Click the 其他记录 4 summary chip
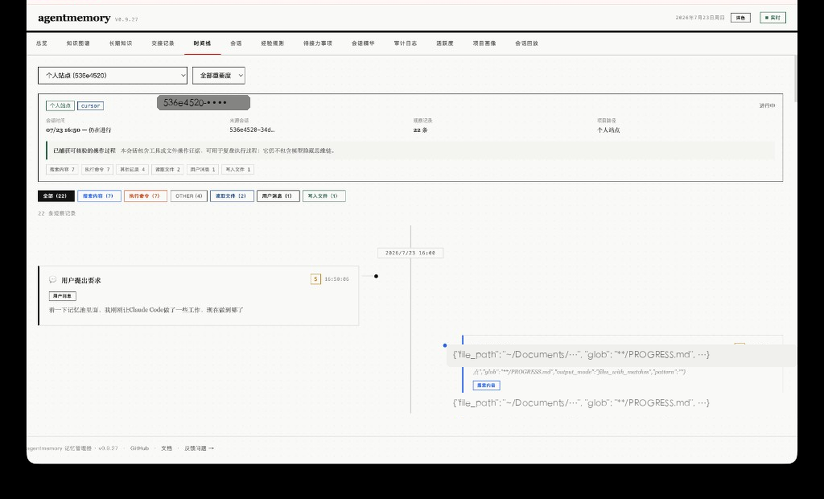Screen dimensions: 824x499 [132, 169]
